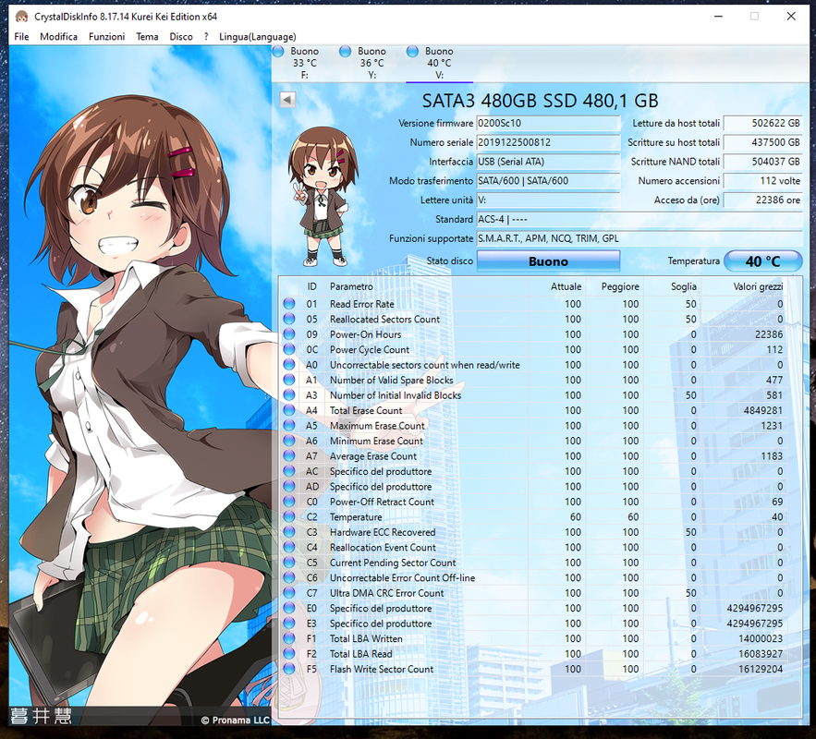The width and height of the screenshot is (816, 739).
Task: Open the Funzioni menu
Action: tap(106, 36)
